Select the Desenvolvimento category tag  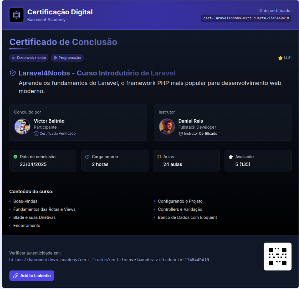[29, 58]
